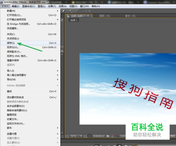Choose 在 Bridge 内浏览 menu item

(x=30, y=24)
